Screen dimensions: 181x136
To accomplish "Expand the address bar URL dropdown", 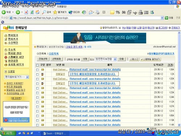I will click(162, 18).
